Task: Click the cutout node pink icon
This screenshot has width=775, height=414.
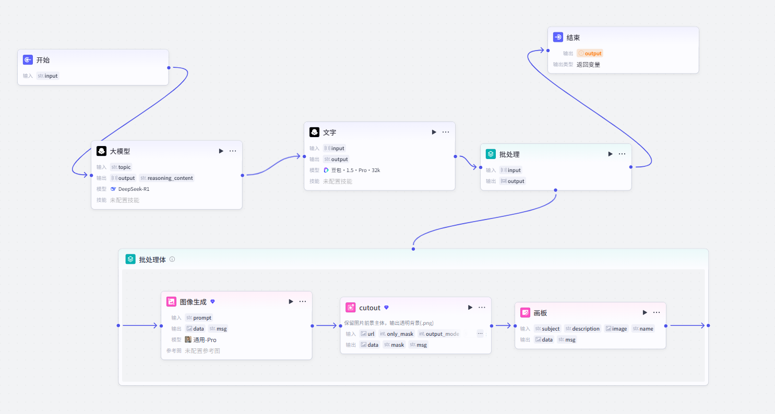Action: click(x=350, y=308)
